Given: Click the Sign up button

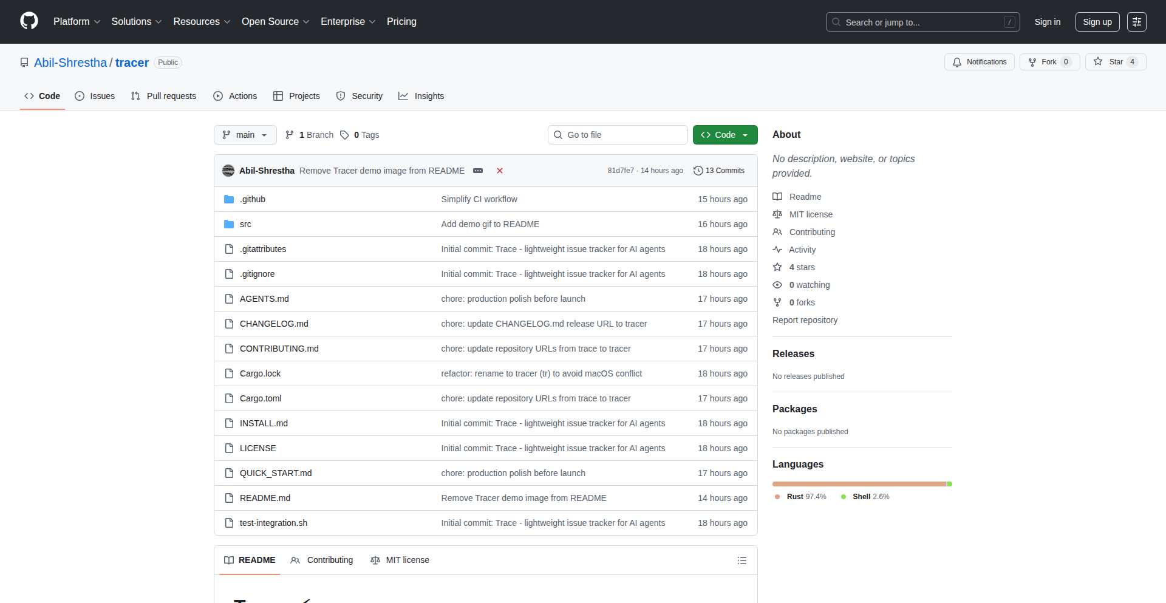Looking at the screenshot, I should click(x=1097, y=22).
